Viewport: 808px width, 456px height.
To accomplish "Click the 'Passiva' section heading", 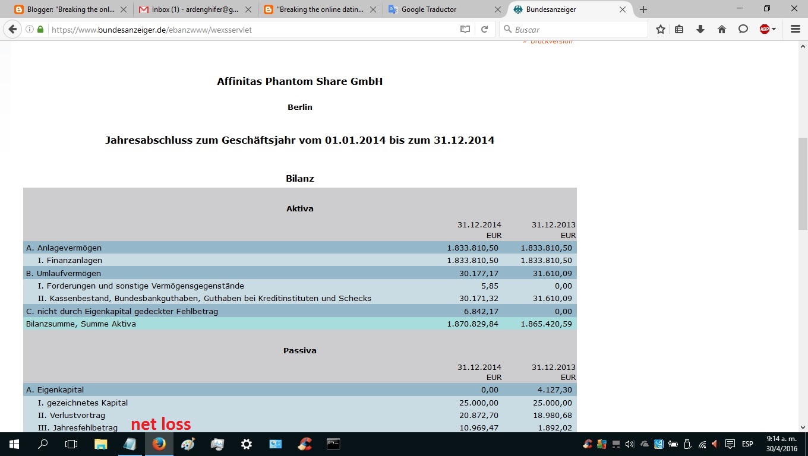I will pos(300,351).
